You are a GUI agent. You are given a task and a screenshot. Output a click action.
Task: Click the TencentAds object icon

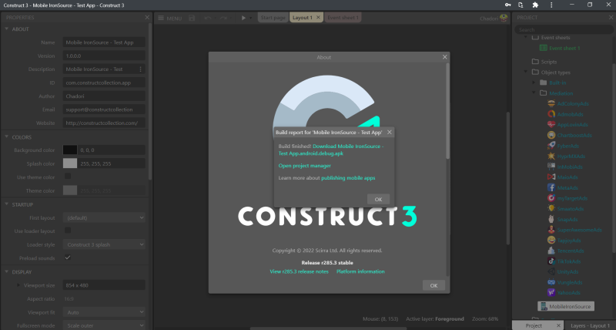click(551, 251)
